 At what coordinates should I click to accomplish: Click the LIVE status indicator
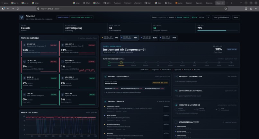(x=195, y=17)
